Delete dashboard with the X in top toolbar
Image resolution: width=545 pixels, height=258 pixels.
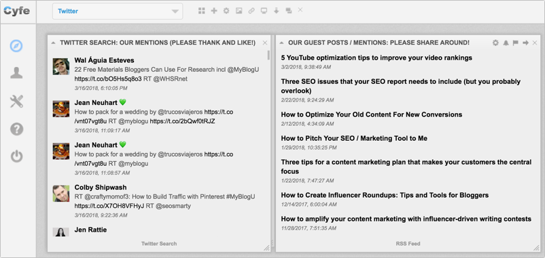300,9
